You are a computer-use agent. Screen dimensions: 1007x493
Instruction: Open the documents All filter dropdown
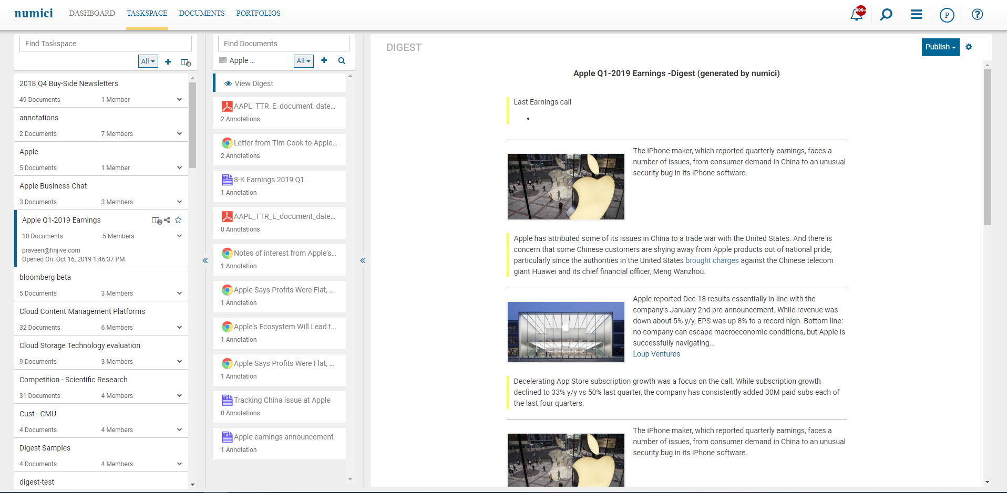(304, 61)
